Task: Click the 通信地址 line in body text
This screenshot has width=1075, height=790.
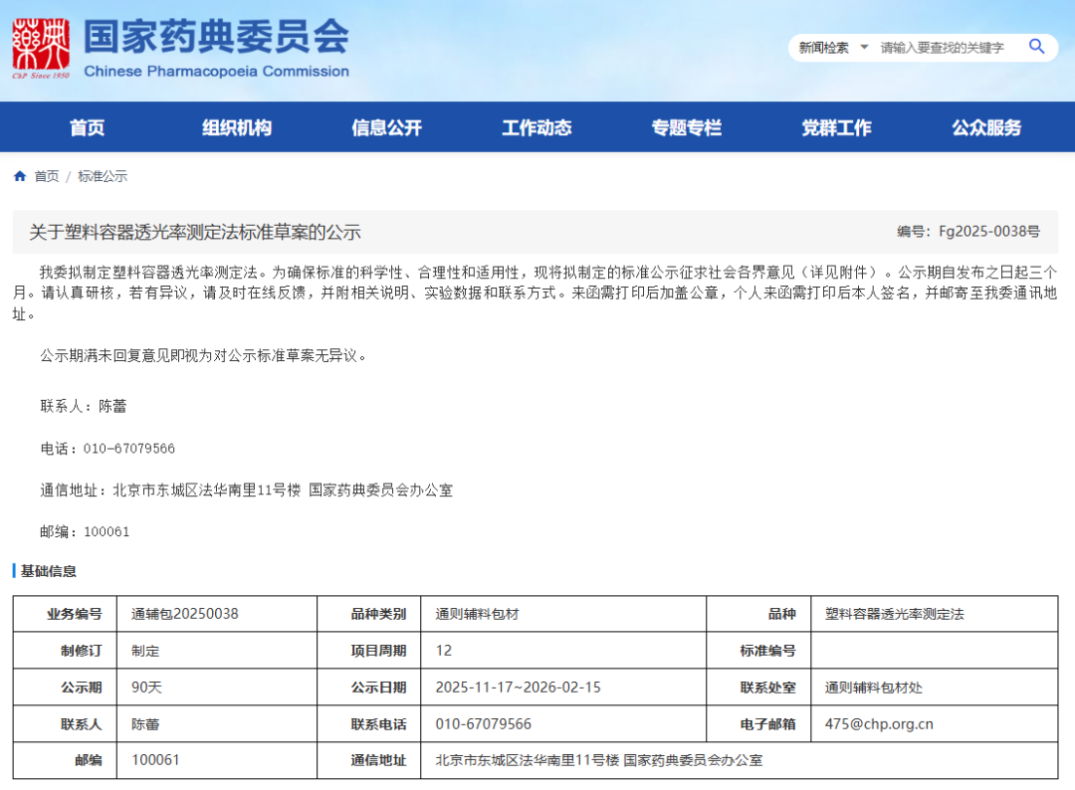Action: point(246,490)
